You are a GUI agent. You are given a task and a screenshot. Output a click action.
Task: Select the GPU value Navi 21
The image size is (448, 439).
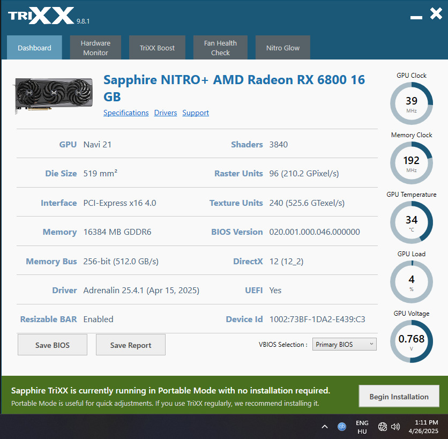97,144
